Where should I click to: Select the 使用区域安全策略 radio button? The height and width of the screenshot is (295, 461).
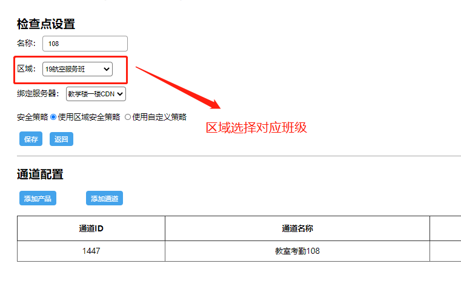53,117
